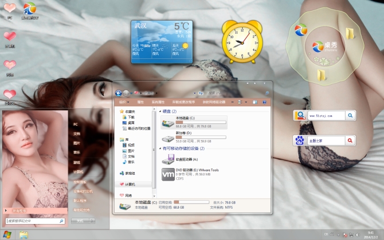Screen dimensions: 384x240
Task: Open the Organize (组织) dropdown menu
Action: pyautogui.click(x=124, y=102)
